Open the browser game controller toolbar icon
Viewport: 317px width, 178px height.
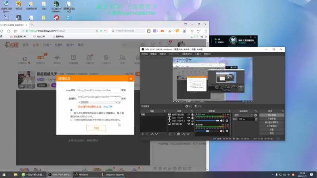[162, 31]
